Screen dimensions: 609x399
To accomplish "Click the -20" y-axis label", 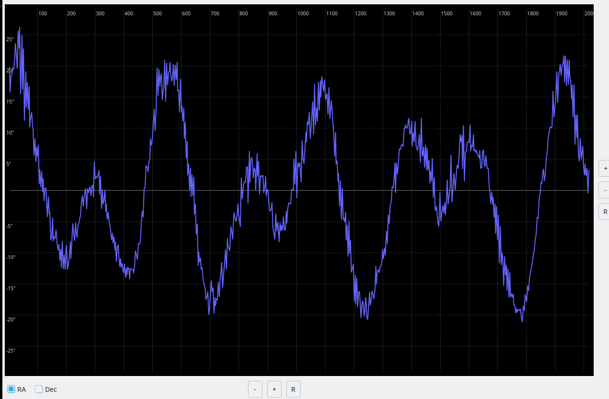I will click(11, 319).
